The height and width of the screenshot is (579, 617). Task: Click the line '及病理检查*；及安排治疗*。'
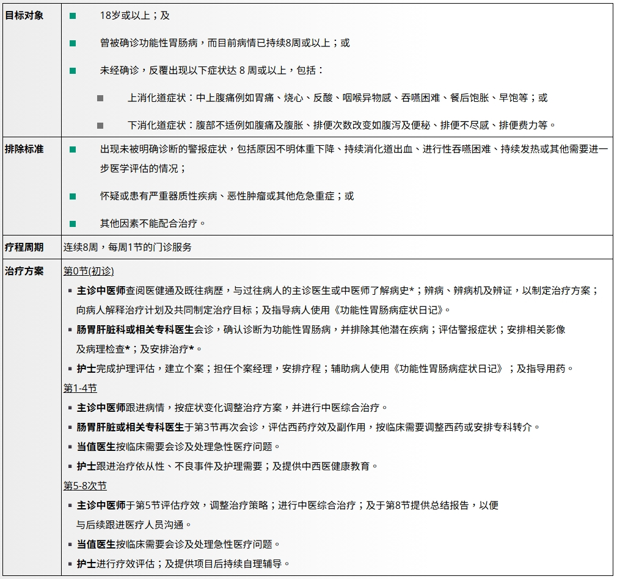pos(139,349)
